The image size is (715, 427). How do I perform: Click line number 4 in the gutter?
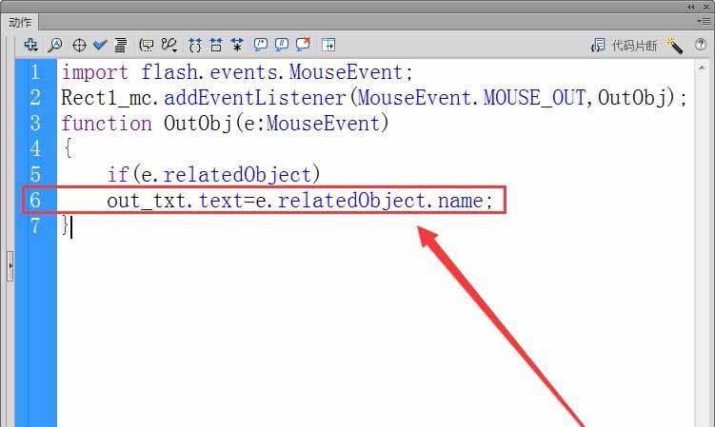tap(35, 148)
